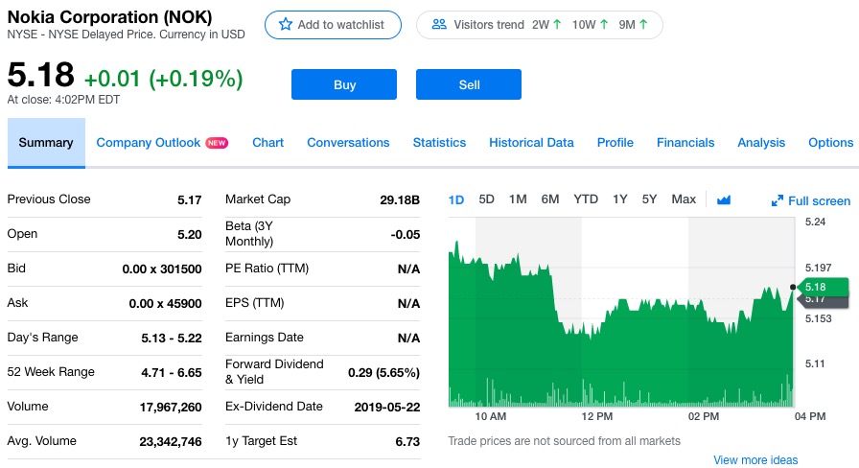859x468 pixels.
Task: Click the 10W visitors trend label
Action: pyautogui.click(x=584, y=25)
